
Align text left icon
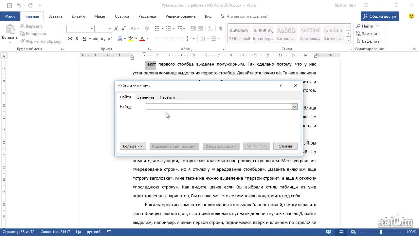coord(157,39)
